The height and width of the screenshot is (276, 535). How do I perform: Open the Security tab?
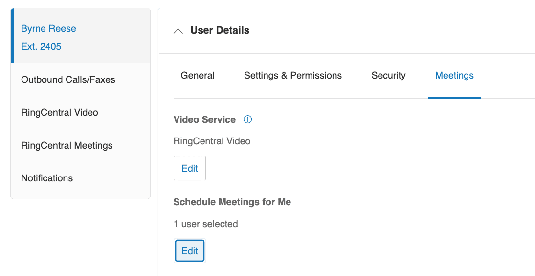point(388,76)
